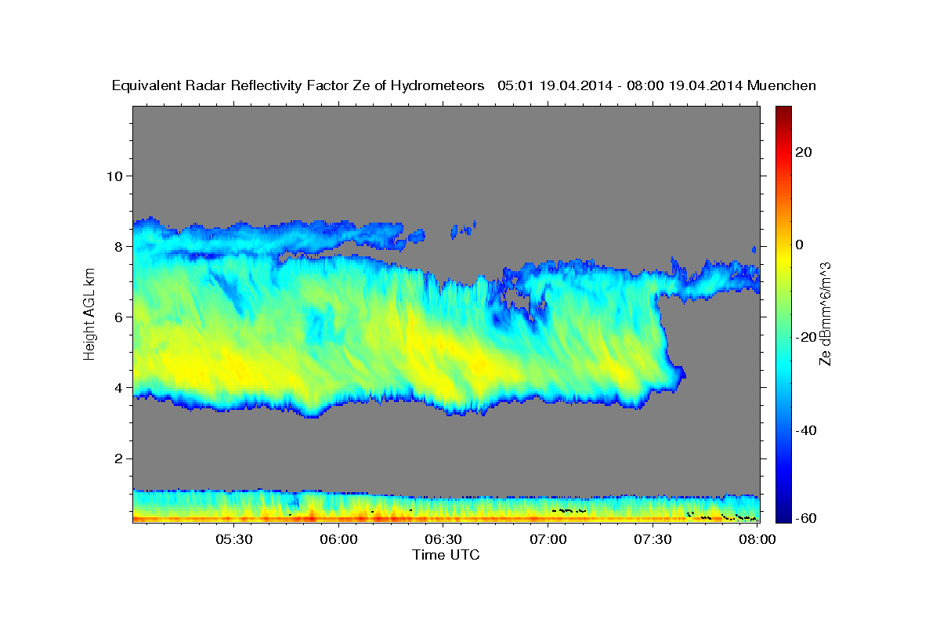Click the 06:00 time tick label
Screen dimensions: 940x627
pos(338,539)
